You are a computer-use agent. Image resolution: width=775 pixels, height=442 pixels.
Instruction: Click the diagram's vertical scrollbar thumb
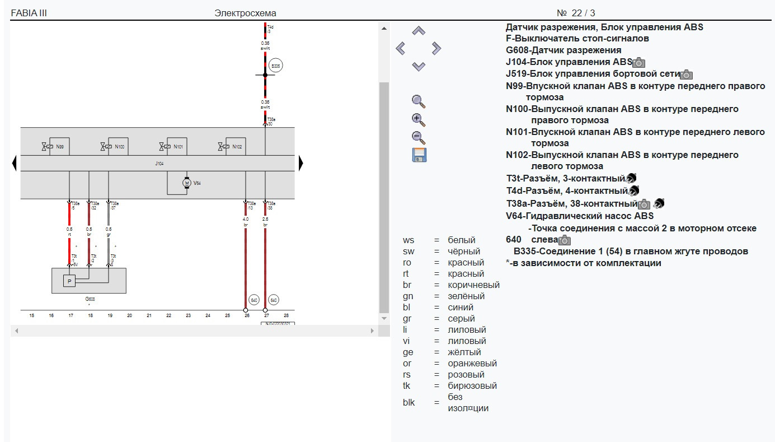(384, 198)
